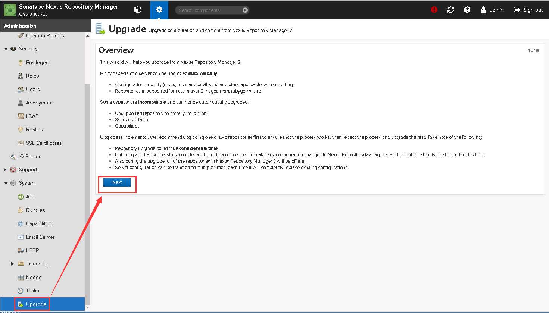549x313 pixels.
Task: Click the Upgrade page title icon
Action: [x=100, y=29]
